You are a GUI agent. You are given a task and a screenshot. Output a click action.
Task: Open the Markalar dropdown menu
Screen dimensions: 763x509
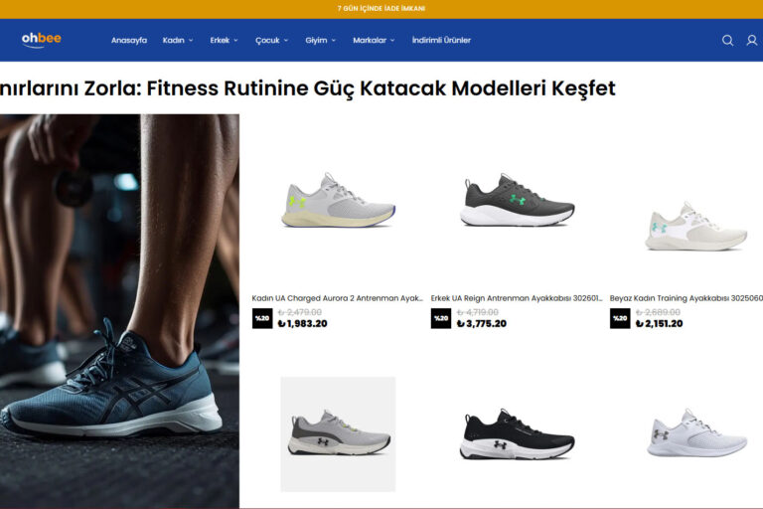[374, 41]
